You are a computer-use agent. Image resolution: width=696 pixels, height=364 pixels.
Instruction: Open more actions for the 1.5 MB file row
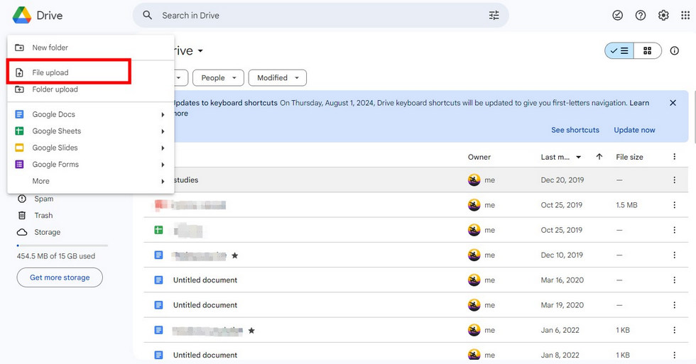(x=674, y=205)
